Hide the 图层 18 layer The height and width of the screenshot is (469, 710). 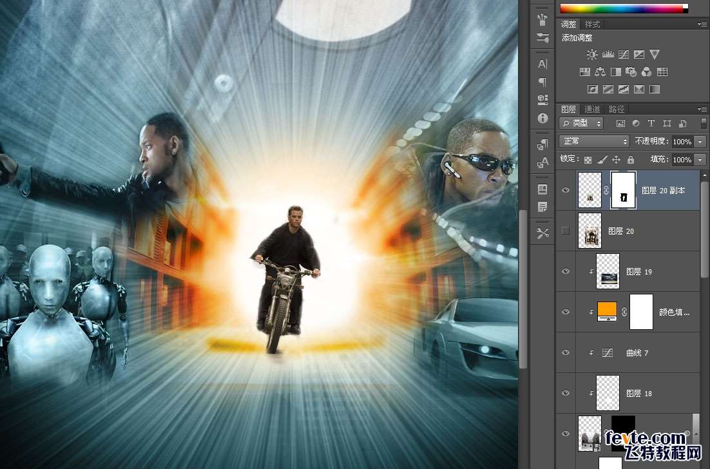pyautogui.click(x=566, y=393)
